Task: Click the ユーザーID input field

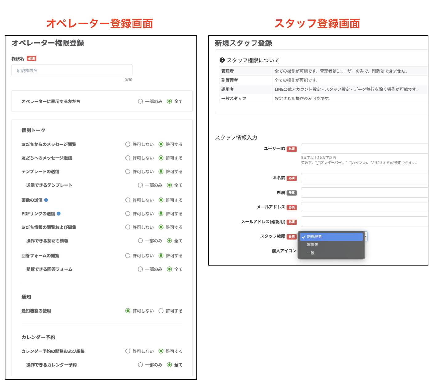Action: click(364, 149)
